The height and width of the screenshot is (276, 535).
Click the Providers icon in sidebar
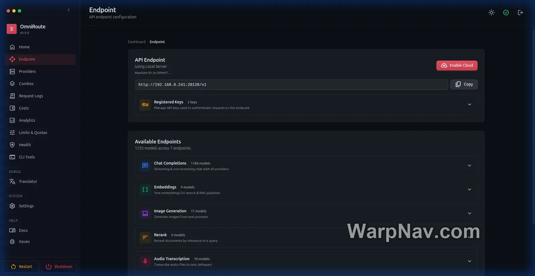[12, 71]
